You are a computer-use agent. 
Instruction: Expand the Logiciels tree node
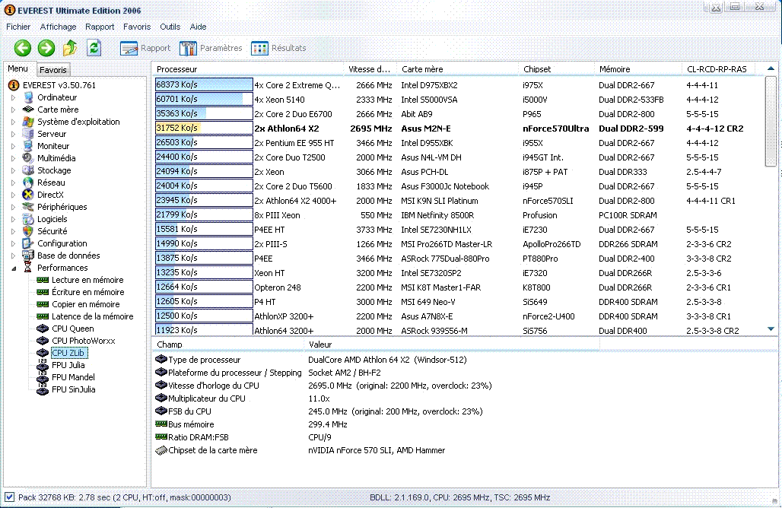click(x=14, y=219)
